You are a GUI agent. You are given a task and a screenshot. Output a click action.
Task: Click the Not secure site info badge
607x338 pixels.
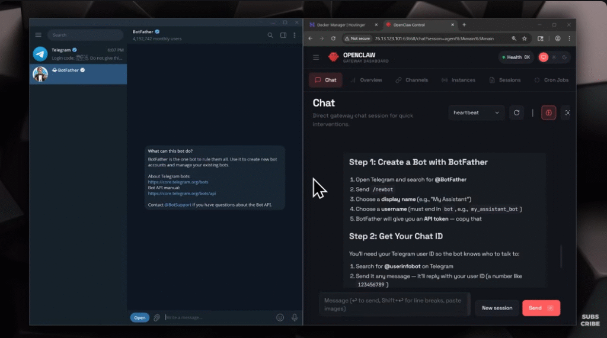[x=357, y=38]
